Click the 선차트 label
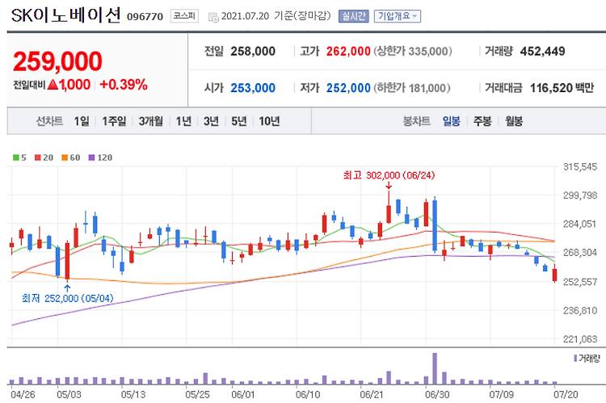This screenshot has width=606, height=403. click(x=49, y=121)
